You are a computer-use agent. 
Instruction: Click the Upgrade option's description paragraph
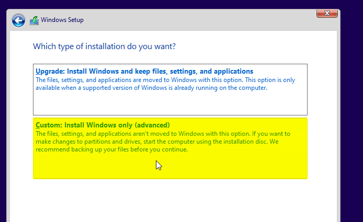(165, 84)
